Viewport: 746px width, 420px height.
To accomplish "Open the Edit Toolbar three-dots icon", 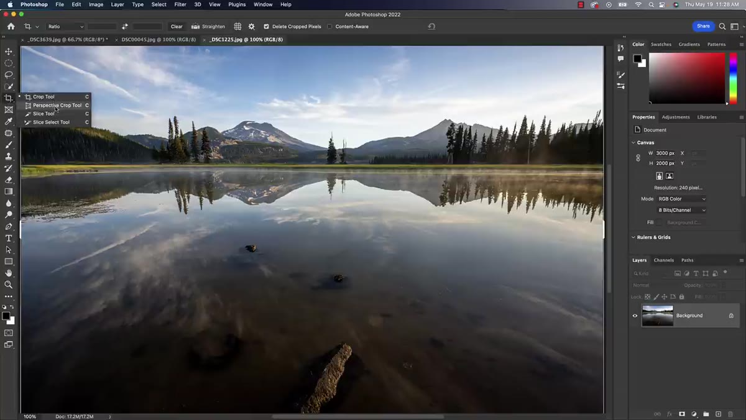I will pos(9,296).
